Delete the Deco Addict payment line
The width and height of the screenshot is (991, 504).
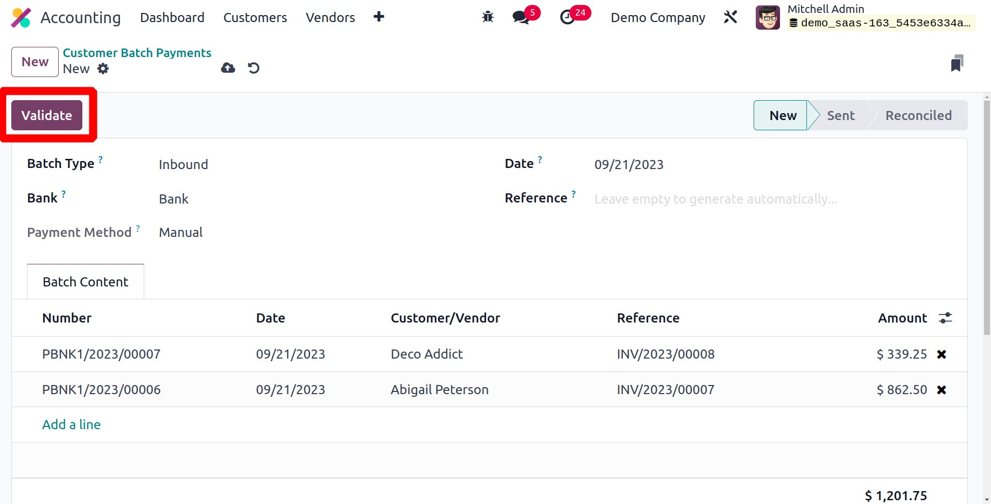941,354
